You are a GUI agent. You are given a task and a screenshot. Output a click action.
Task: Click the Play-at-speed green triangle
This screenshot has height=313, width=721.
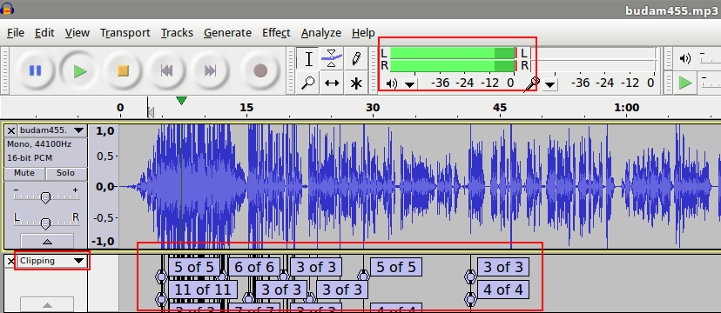(685, 83)
